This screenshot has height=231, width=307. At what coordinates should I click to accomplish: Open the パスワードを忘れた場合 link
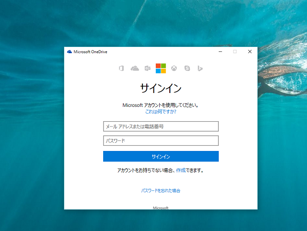[161, 191]
